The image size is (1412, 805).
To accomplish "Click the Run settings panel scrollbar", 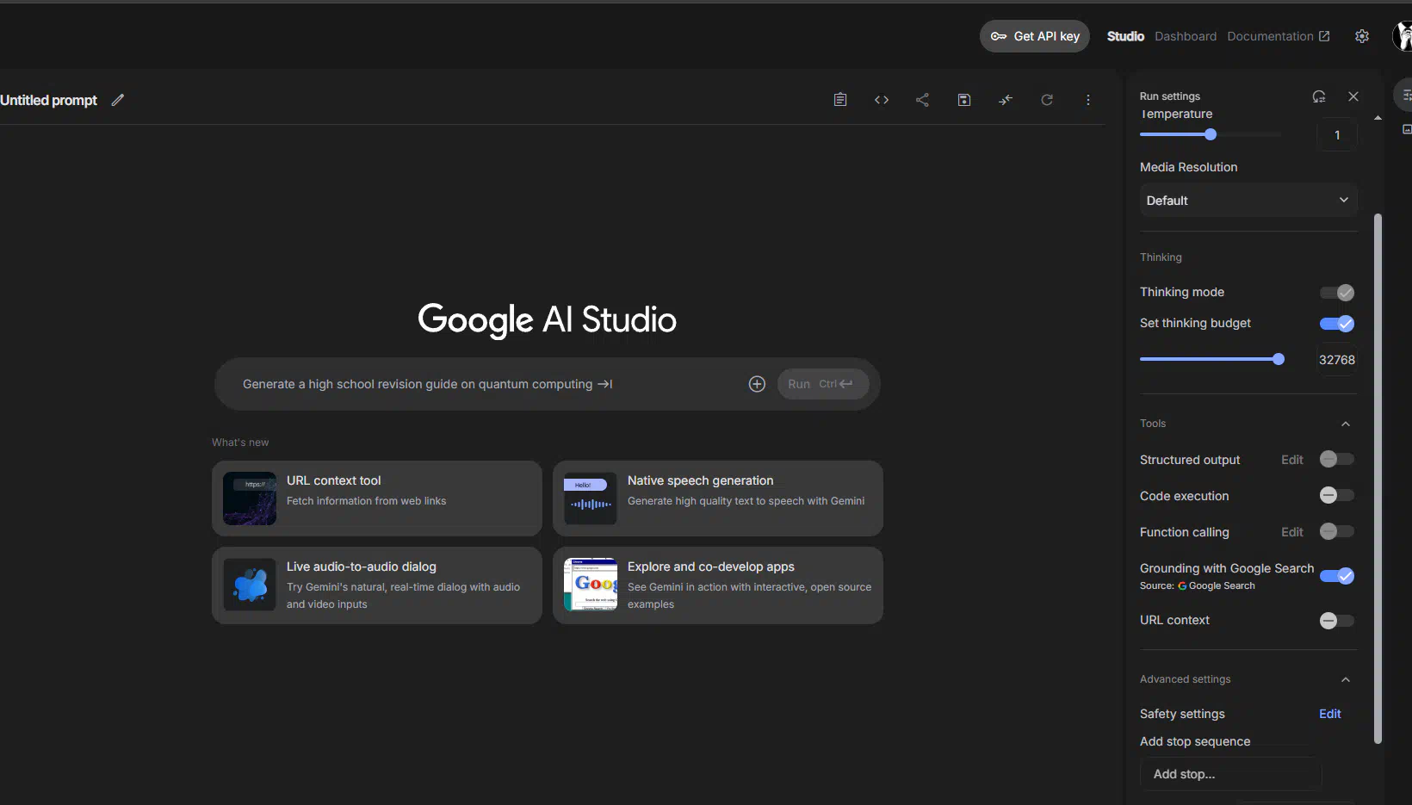I will coord(1378,478).
